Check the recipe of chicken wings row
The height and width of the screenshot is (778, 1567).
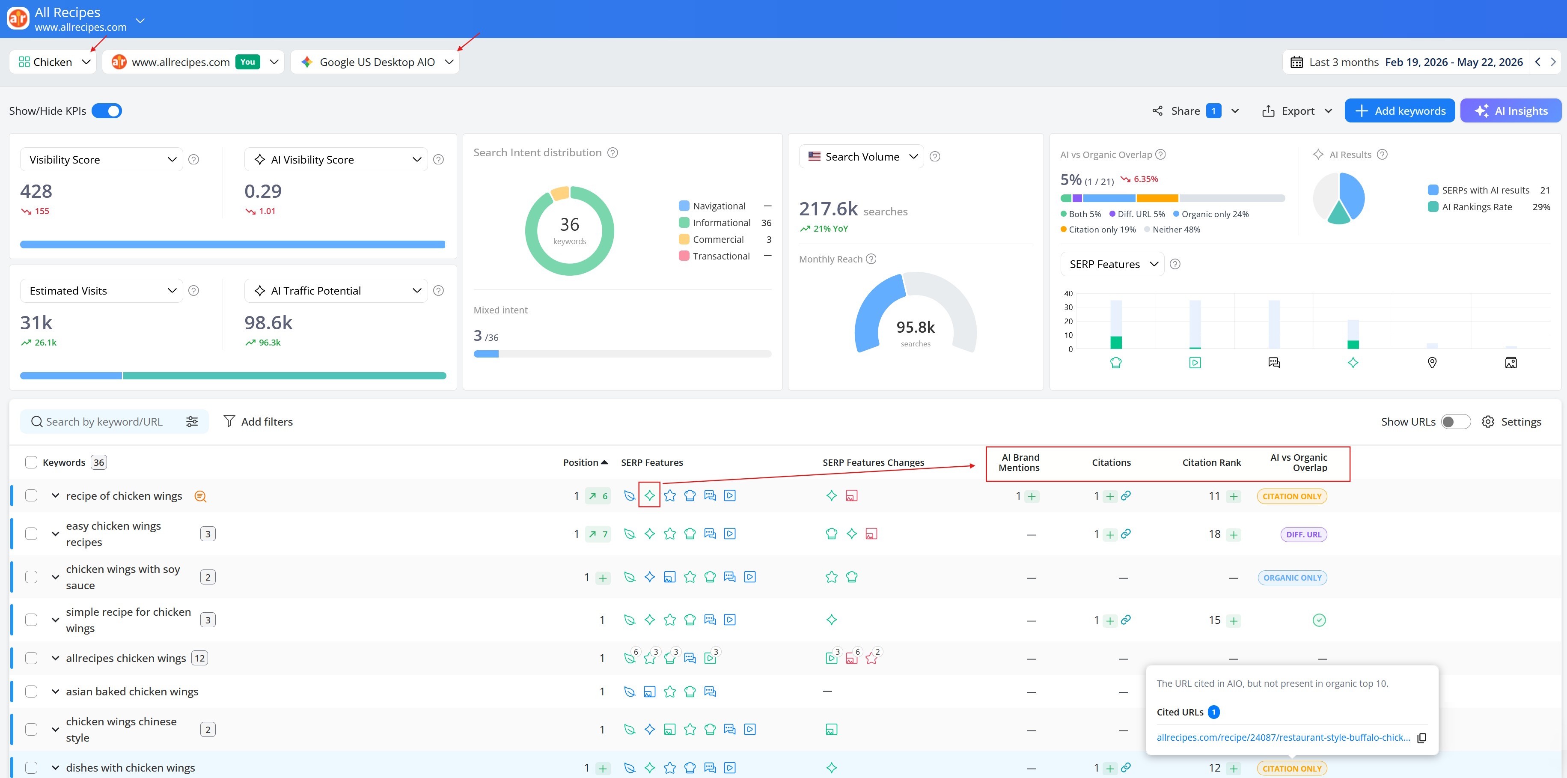click(31, 496)
